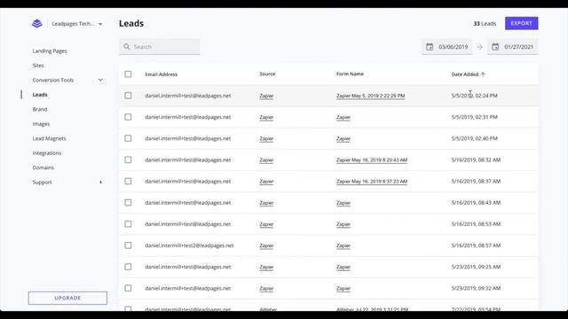Check the lead added 5/16/2019, 08:37 AM
The width and height of the screenshot is (568, 319).
coord(128,181)
